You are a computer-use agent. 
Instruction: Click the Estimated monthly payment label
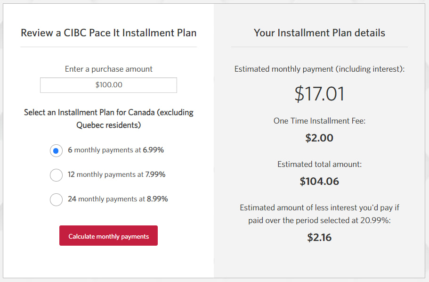pyautogui.click(x=319, y=69)
